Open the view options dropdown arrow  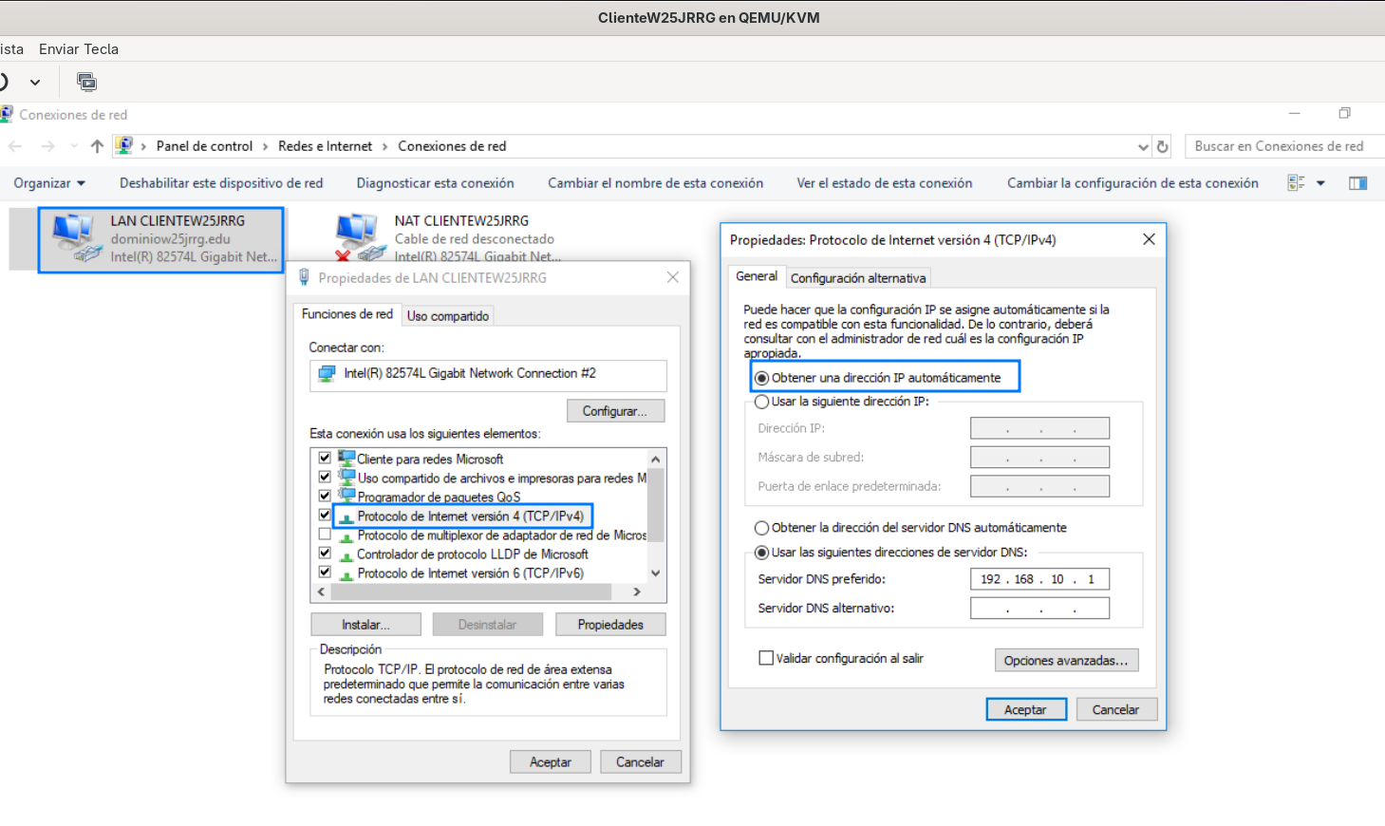point(1320,183)
